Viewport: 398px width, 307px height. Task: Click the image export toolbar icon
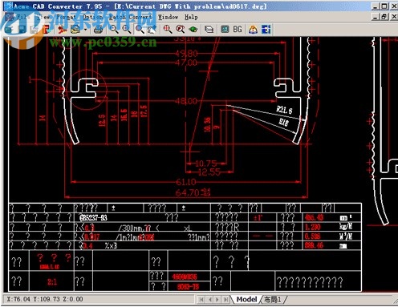click(75, 30)
